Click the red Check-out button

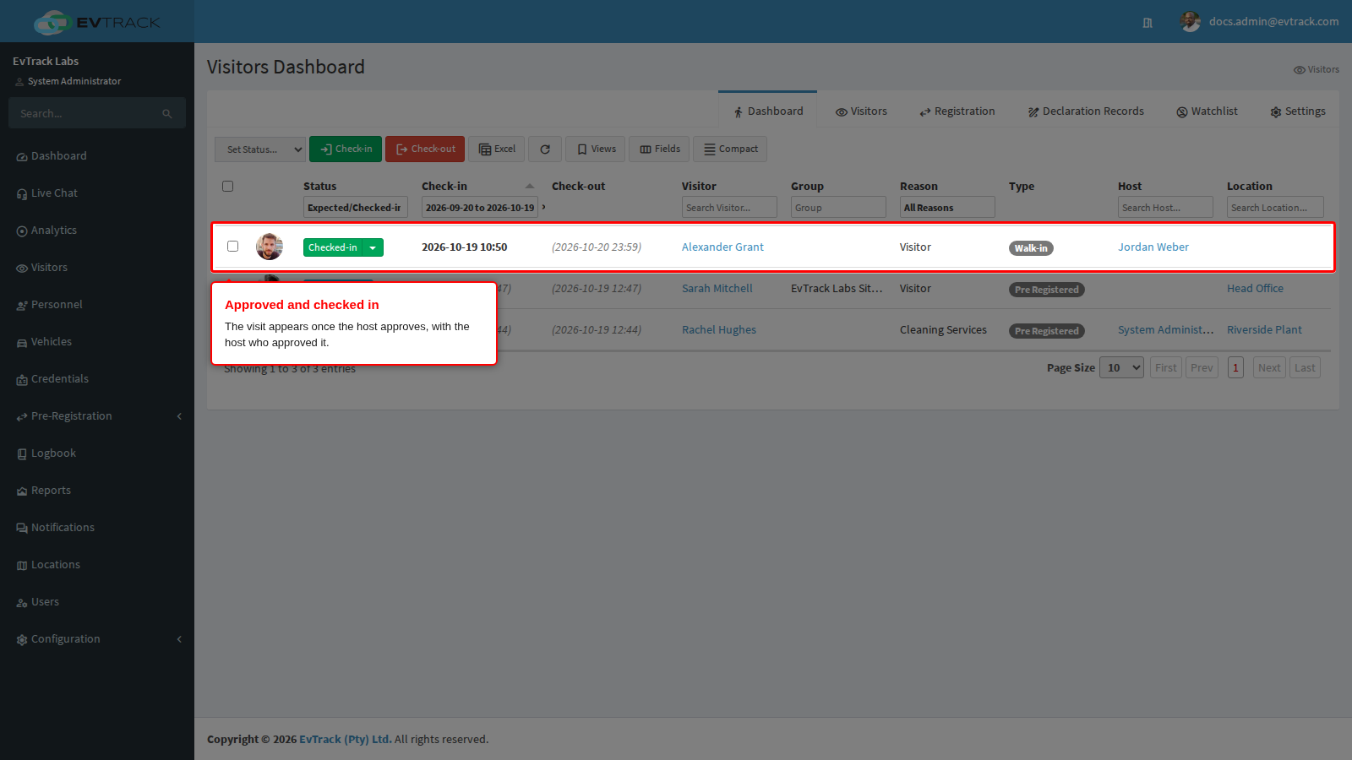point(425,149)
